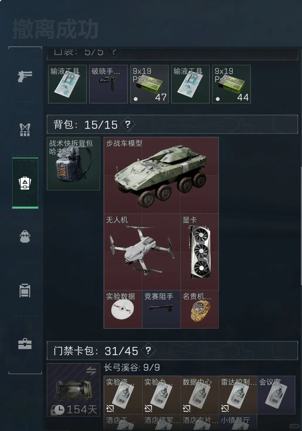Show help for 背包 15/15
Viewport: 302px width, 431px height.
click(x=128, y=125)
